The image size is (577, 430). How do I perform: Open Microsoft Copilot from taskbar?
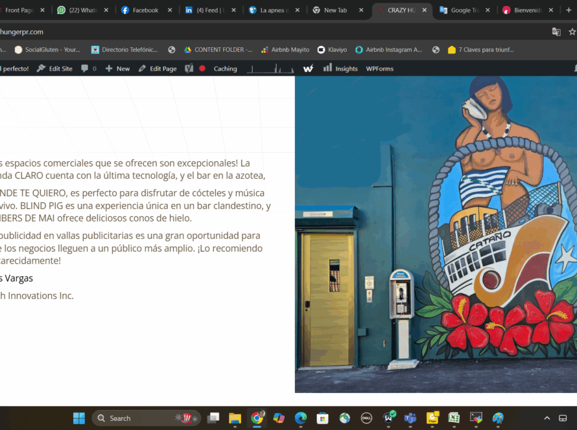(x=279, y=418)
